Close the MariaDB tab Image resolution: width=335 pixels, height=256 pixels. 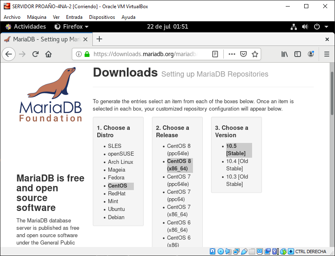[85, 39]
